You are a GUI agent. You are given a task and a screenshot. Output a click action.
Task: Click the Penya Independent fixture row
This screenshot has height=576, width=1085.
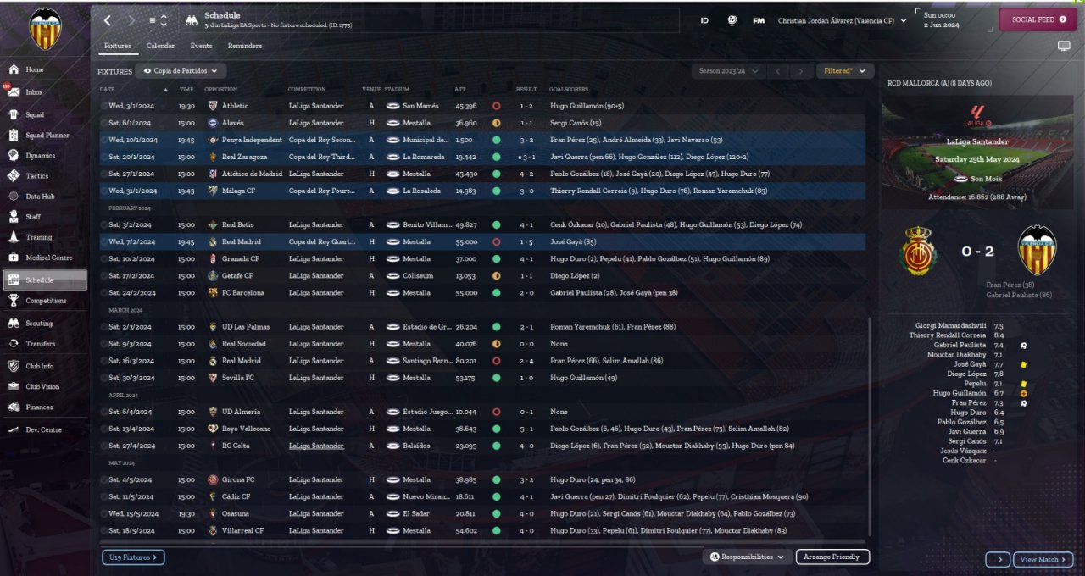coord(482,140)
